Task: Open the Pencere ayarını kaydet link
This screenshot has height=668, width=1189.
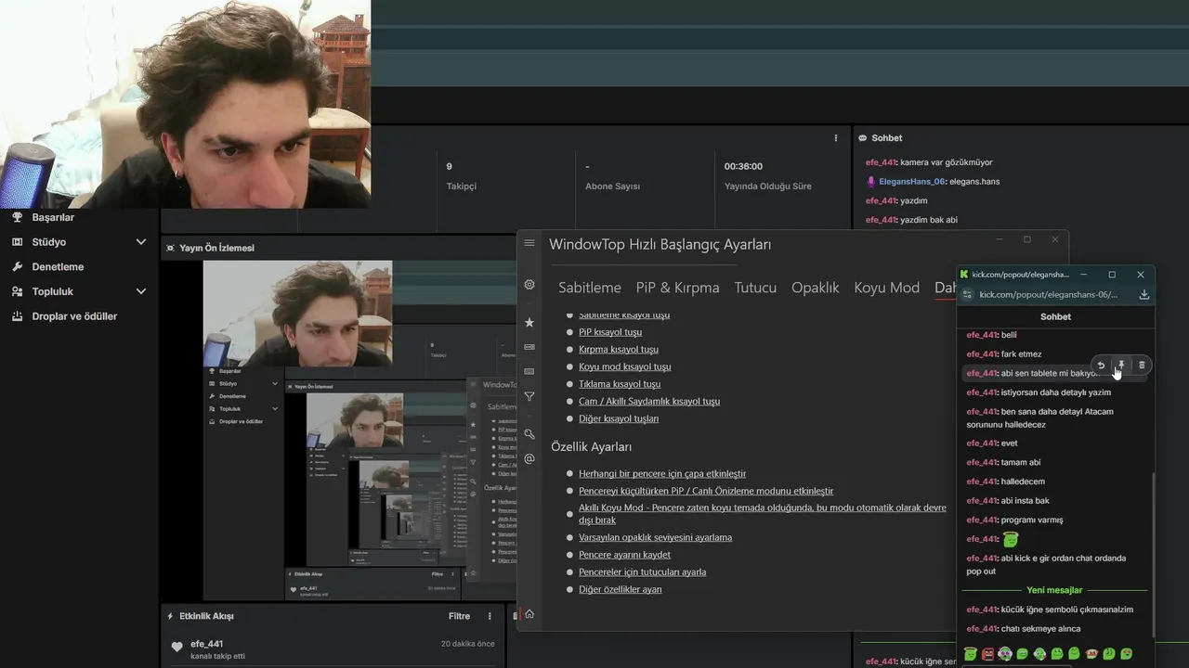Action: (x=624, y=555)
